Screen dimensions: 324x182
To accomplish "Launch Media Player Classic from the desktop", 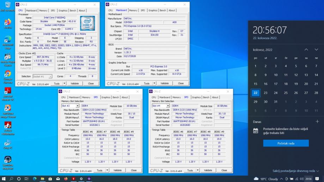I will pyautogui.click(x=8, y=57).
